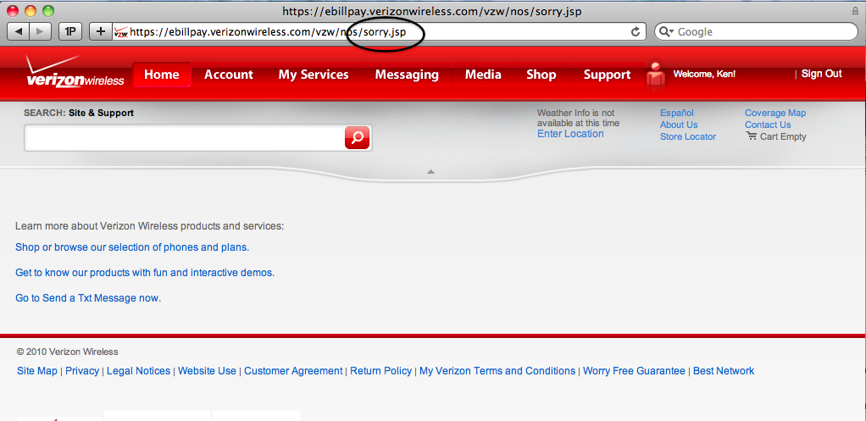This screenshot has height=421, width=866.
Task: Open the Messaging menu
Action: coord(407,75)
